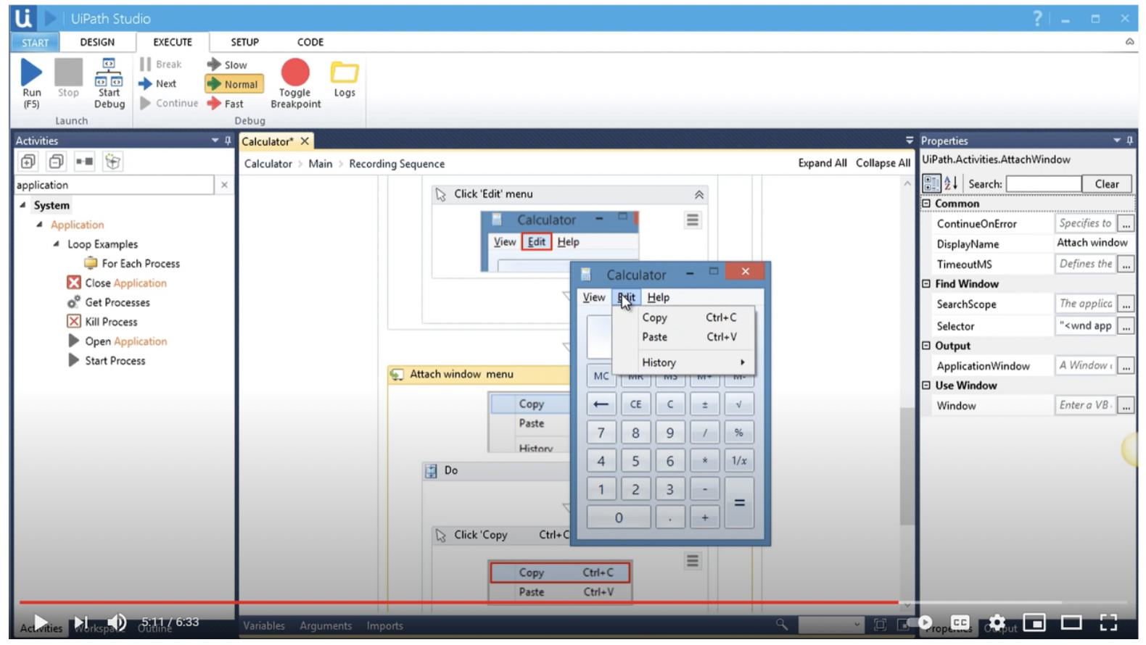Clear the Activities search box with the X
Screen dimensions: 1146x645
[224, 185]
